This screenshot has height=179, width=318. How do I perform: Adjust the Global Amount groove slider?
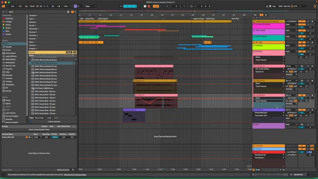[x=73, y=170]
